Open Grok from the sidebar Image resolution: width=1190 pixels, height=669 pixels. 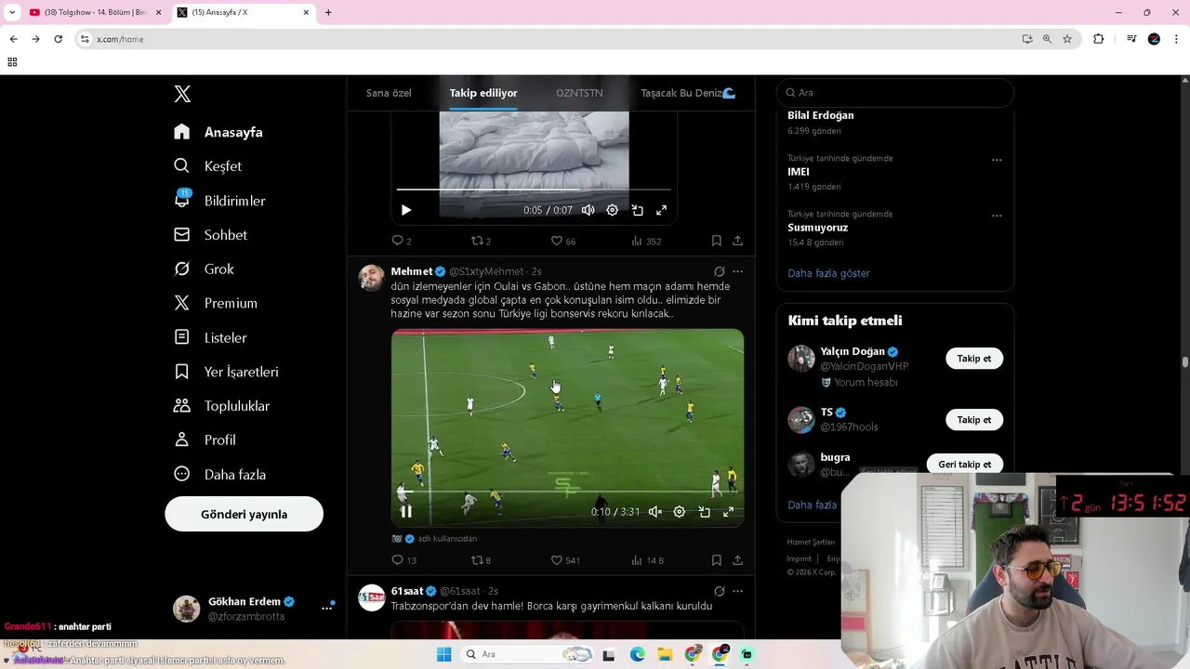point(205,269)
